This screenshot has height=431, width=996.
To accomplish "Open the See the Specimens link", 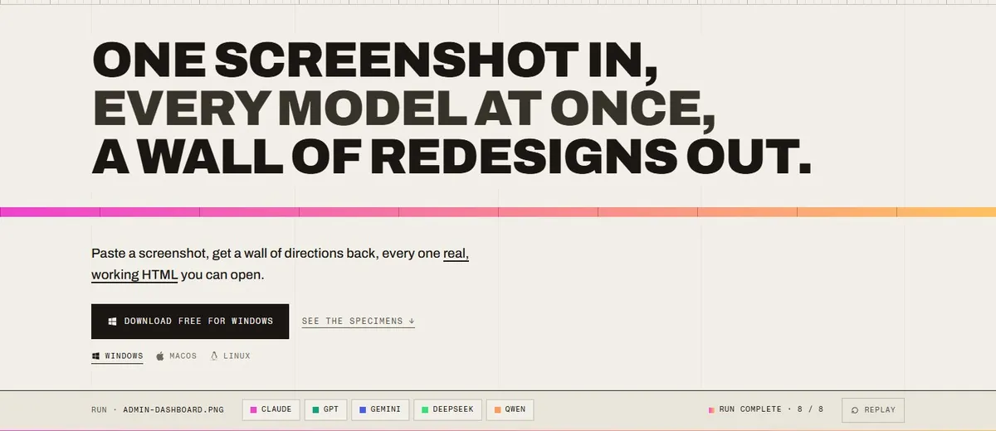I will click(358, 322).
